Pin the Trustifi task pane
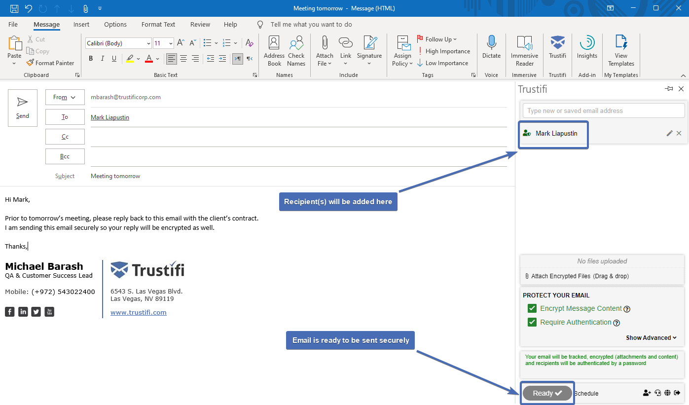Screen dimensions: 689x405 pyautogui.click(x=669, y=89)
